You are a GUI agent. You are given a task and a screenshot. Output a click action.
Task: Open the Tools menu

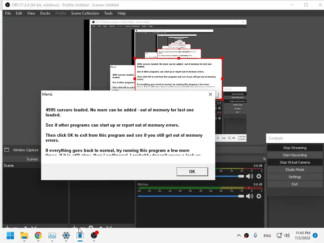tap(108, 13)
